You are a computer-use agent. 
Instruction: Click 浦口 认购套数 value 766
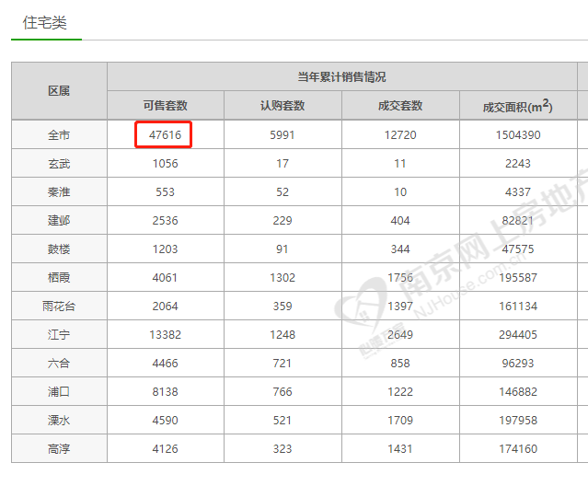click(282, 391)
